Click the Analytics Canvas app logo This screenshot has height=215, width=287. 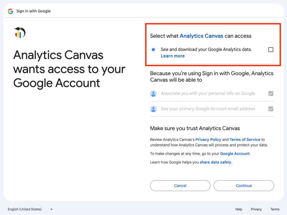coord(20,33)
